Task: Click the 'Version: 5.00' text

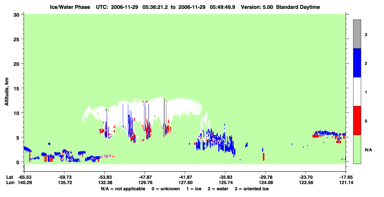Action: point(257,7)
